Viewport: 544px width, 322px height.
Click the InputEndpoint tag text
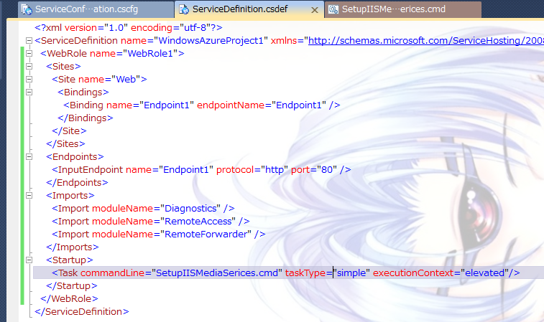91,170
